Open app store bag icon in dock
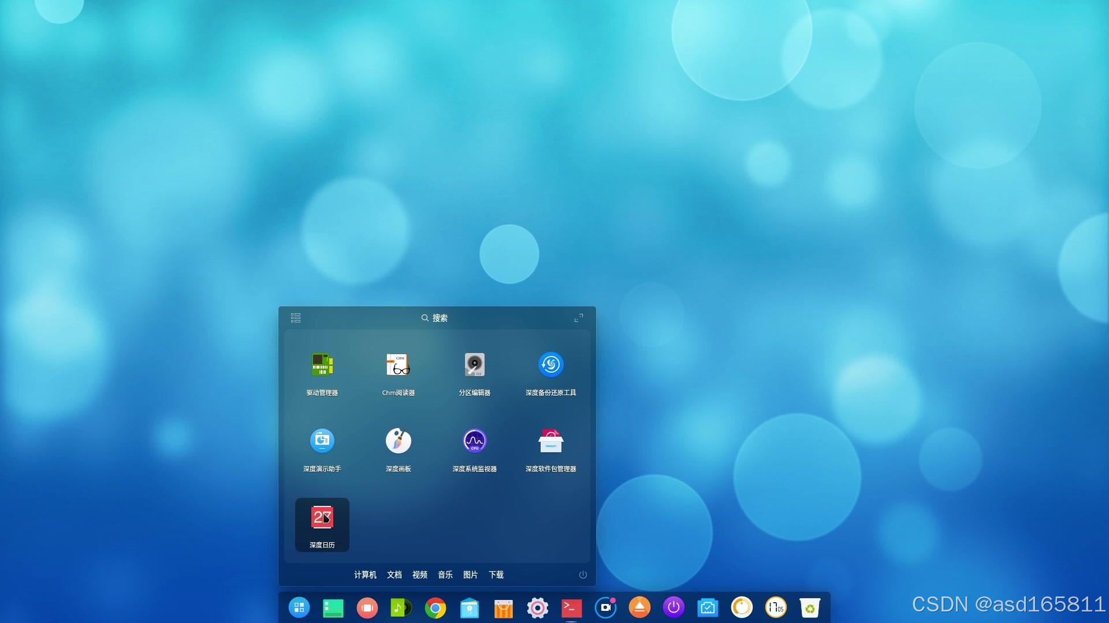The height and width of the screenshot is (623, 1109). point(504,608)
